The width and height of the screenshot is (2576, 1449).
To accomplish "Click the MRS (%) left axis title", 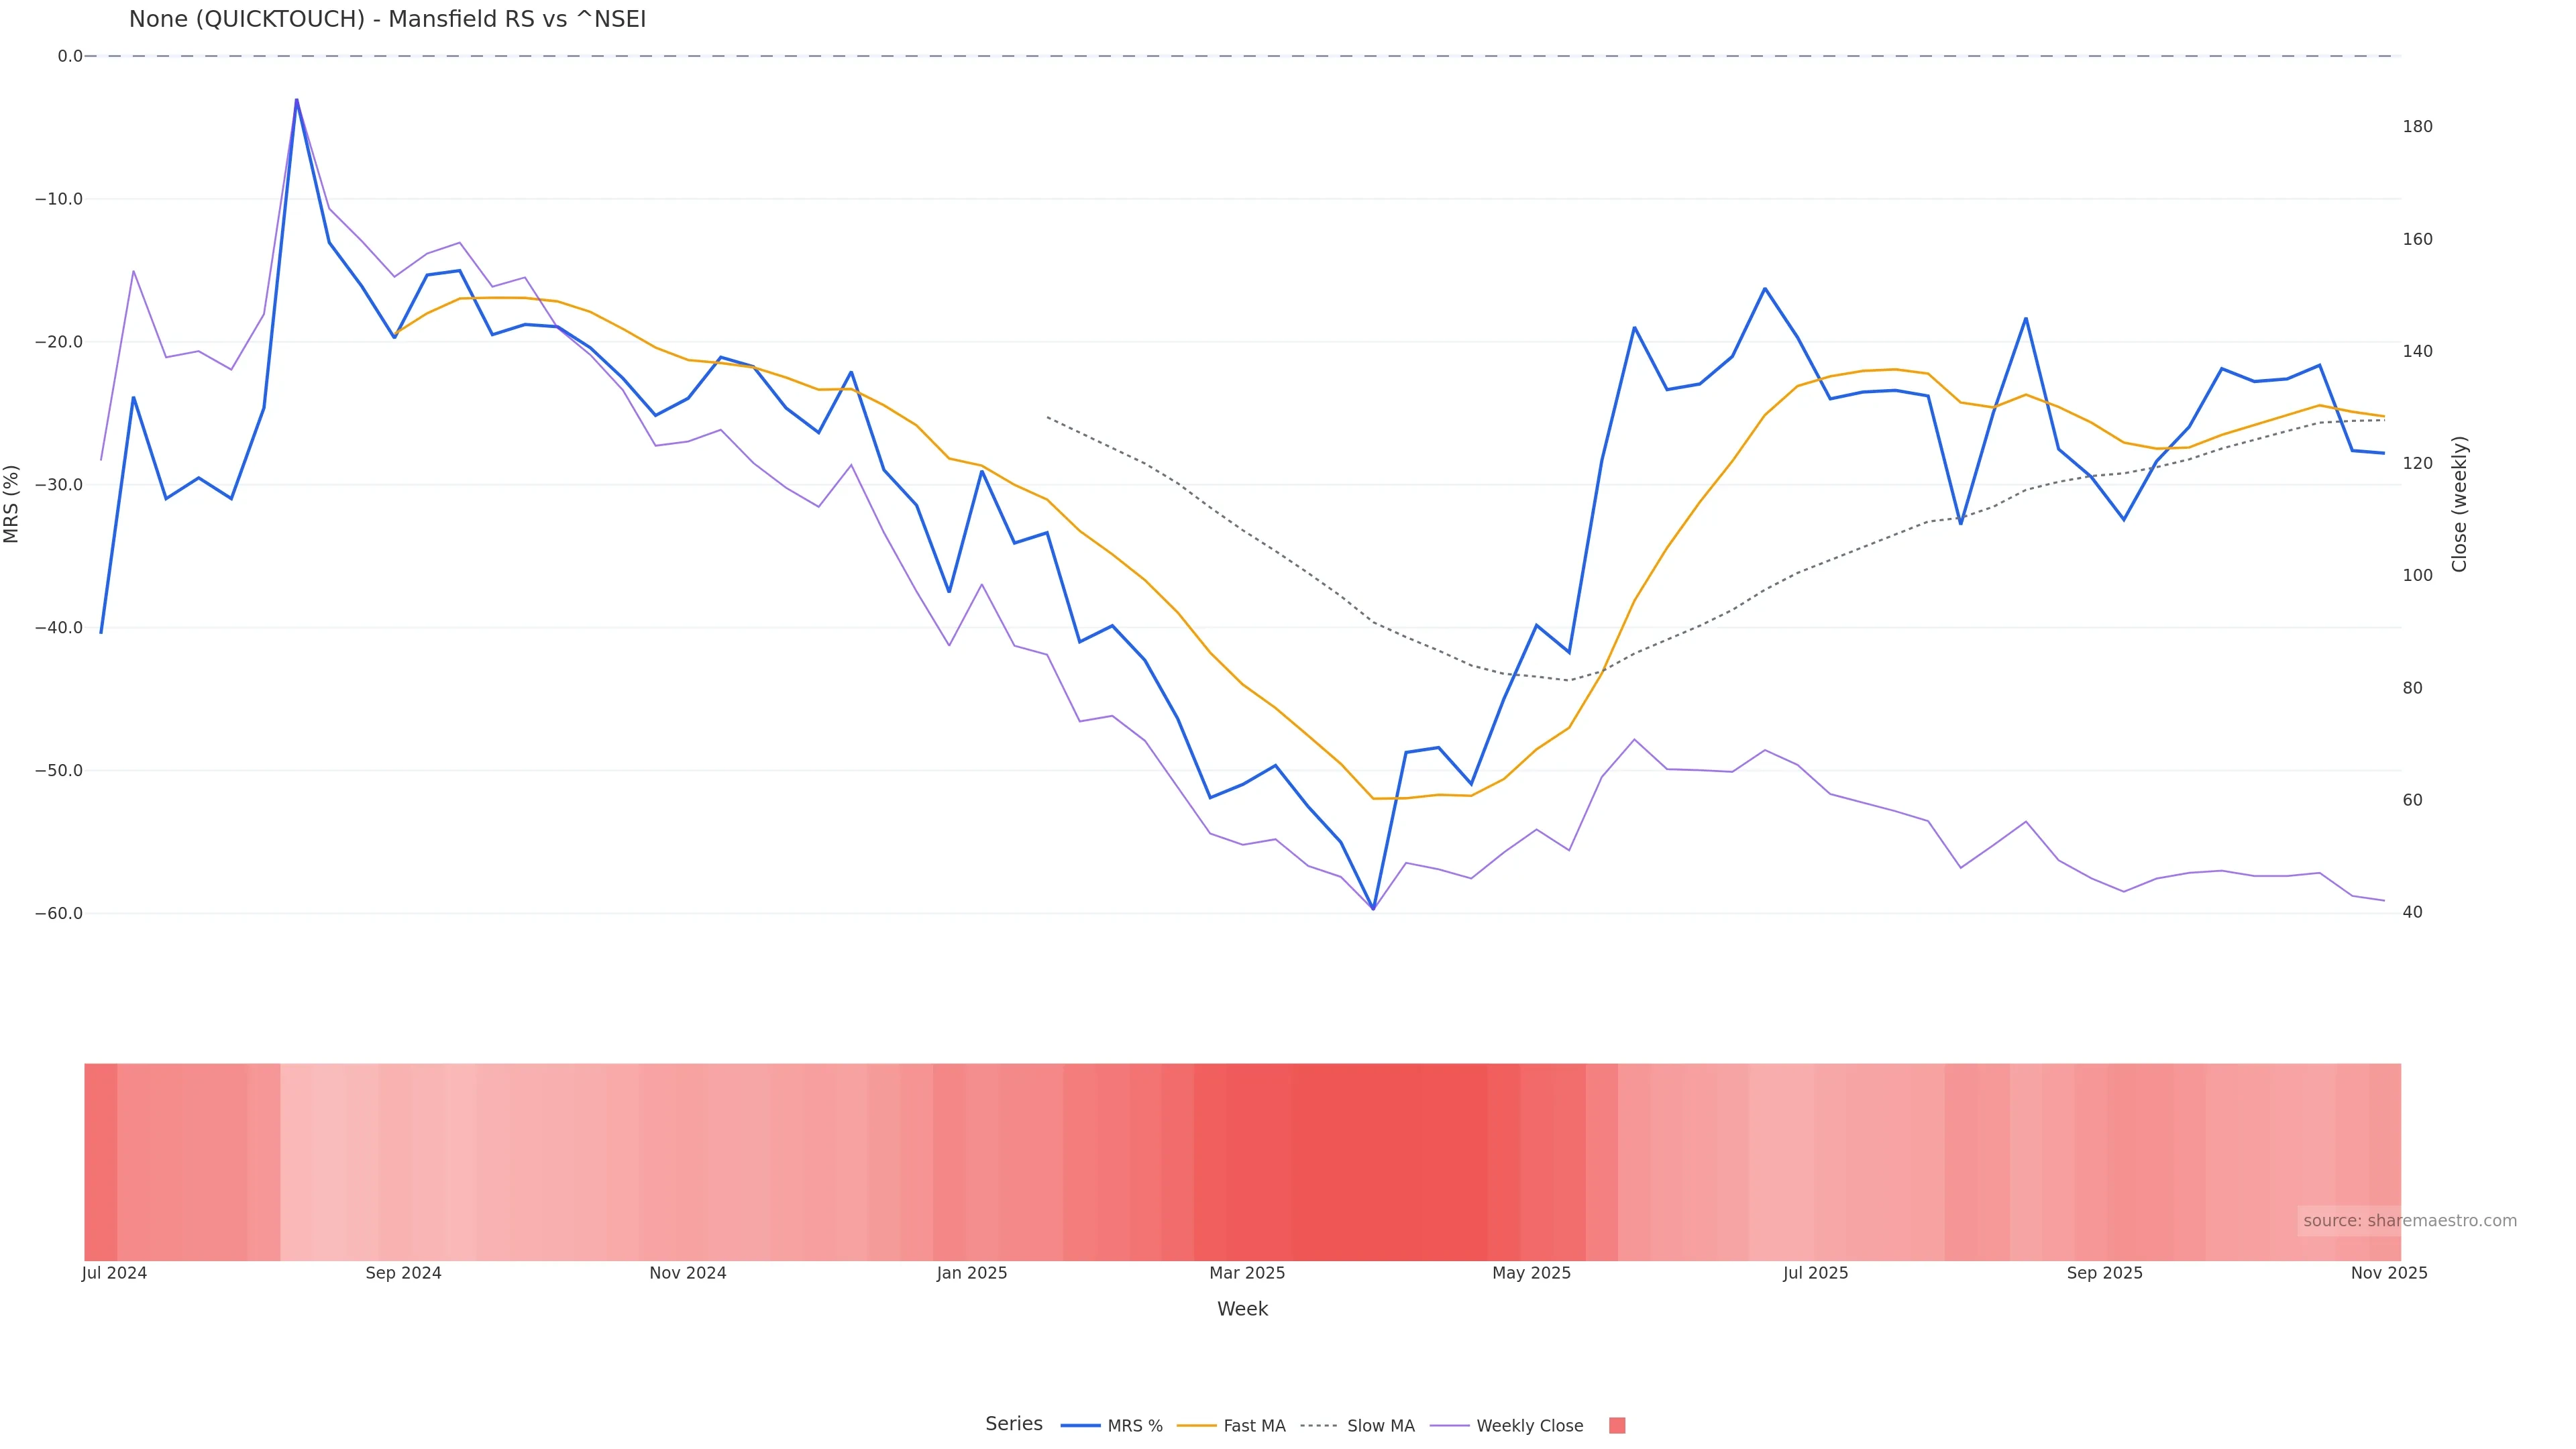I will pos(12,503).
